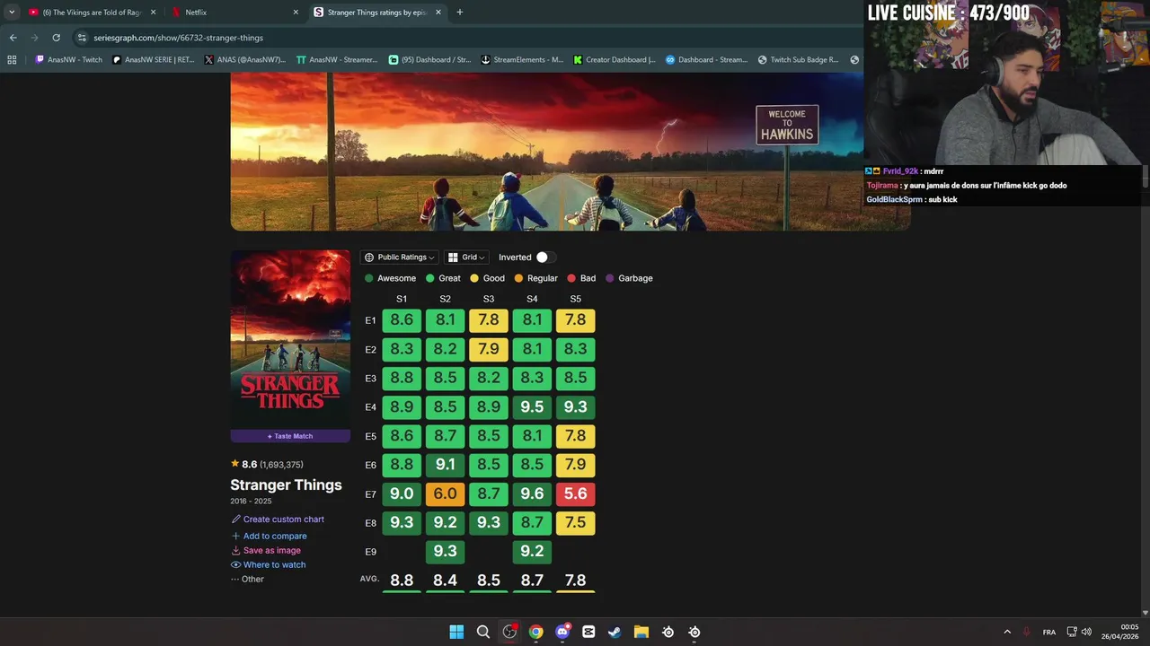Open the AnasNW SERIE bookmark
The image size is (1150, 646).
153,60
